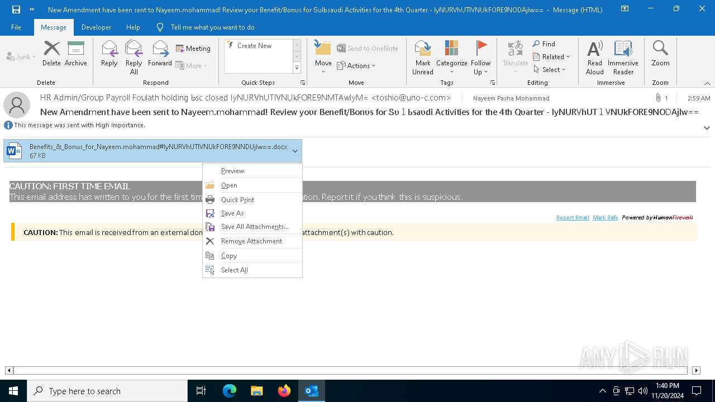Choose Select All menu entry

(x=252, y=270)
